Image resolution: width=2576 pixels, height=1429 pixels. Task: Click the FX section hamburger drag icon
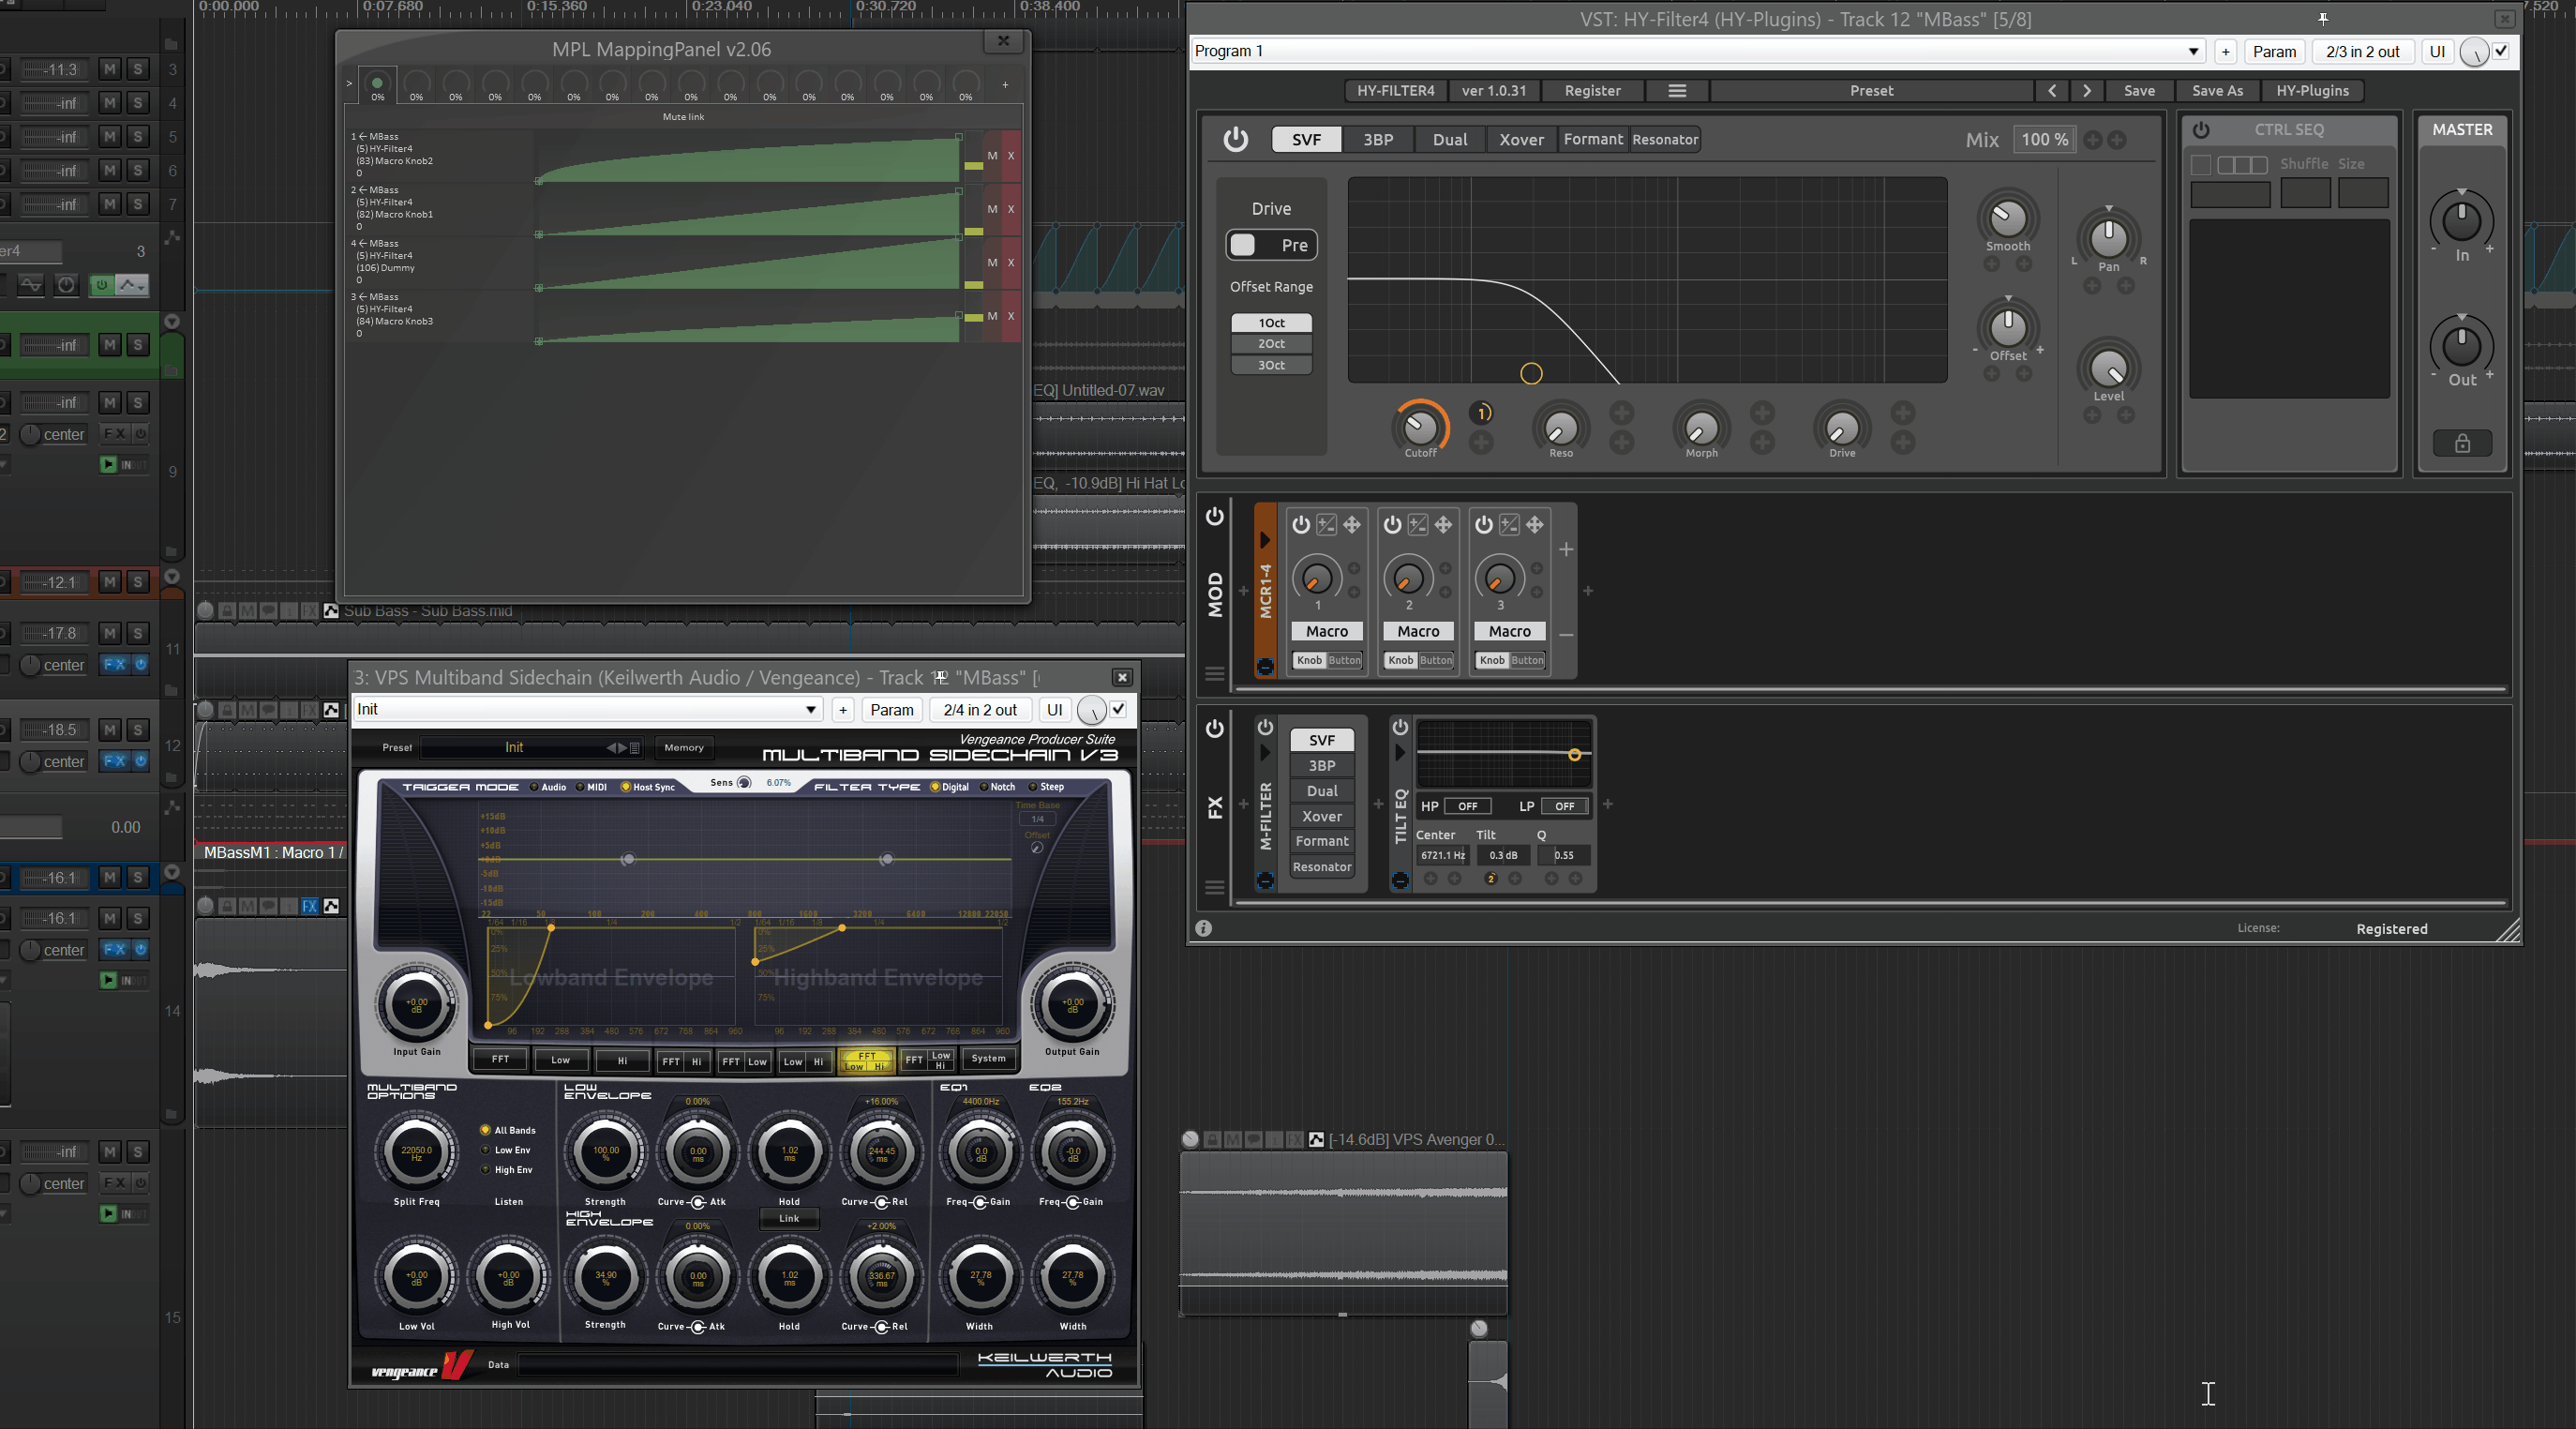pyautogui.click(x=1215, y=887)
